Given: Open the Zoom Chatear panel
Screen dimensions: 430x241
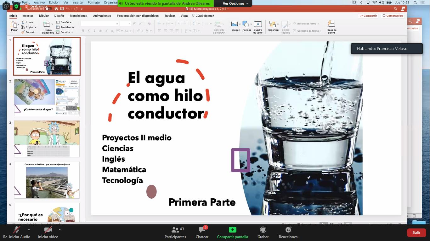Looking at the screenshot, I should pyautogui.click(x=202, y=233).
